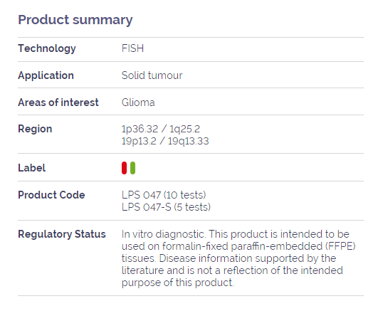Click the Region row label

pyautogui.click(x=35, y=129)
